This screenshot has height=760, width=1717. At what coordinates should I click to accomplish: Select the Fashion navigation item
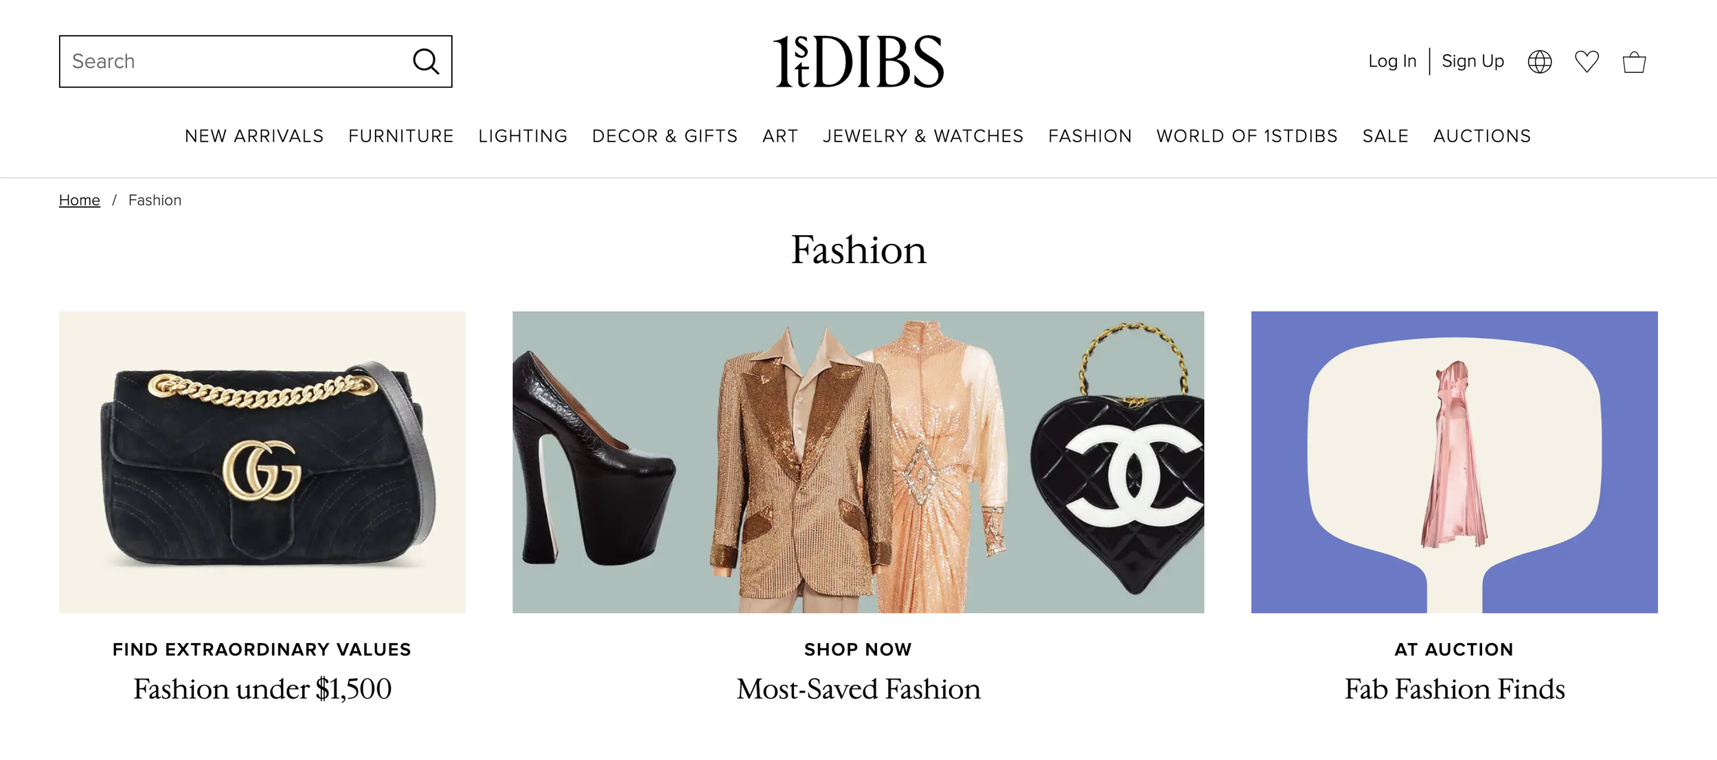(1090, 136)
